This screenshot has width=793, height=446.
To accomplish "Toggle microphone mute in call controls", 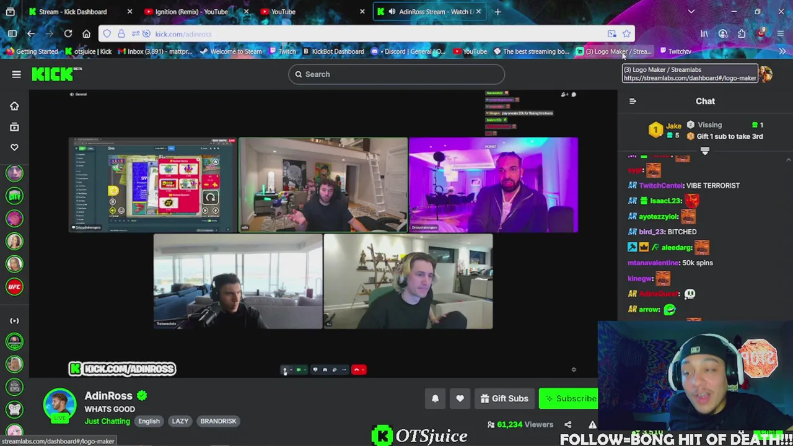I will pos(285,370).
